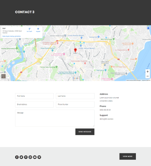Click the CONTACT 3 page title
This screenshot has width=151, height=166.
click(25, 12)
